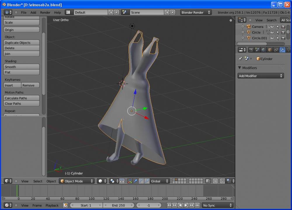This screenshot has height=210, width=292.
Task: Toggle renderability of Circle.001
Action: point(283,38)
